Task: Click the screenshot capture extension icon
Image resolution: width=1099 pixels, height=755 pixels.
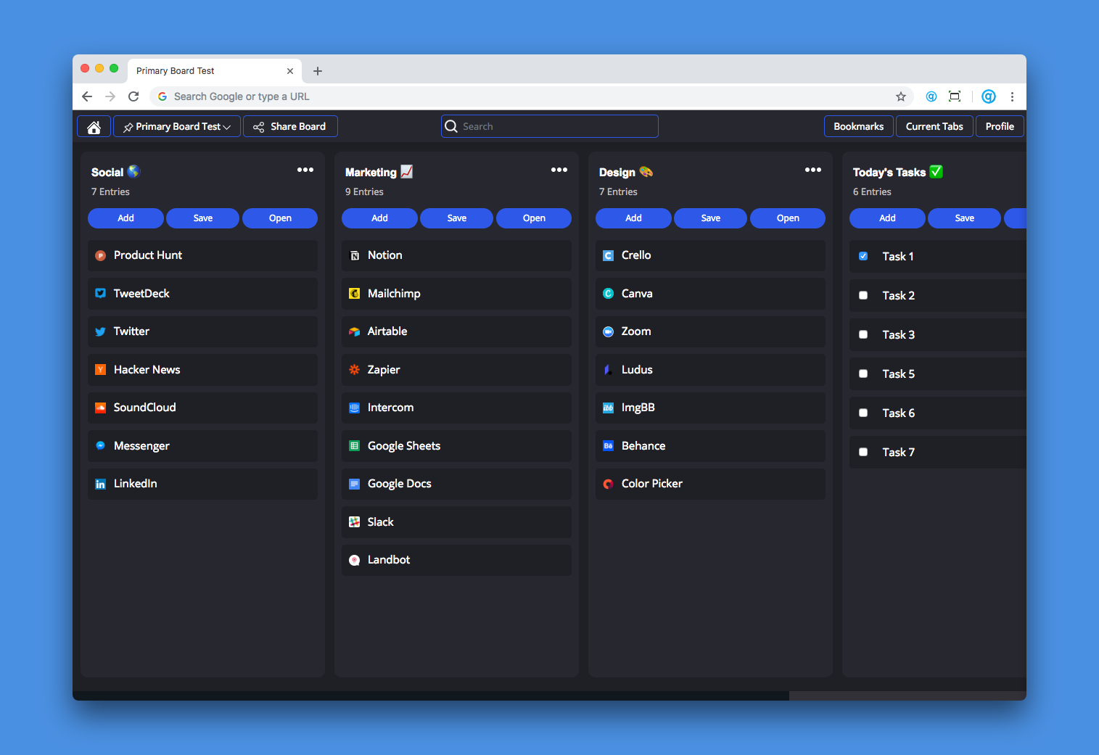Action: pos(955,96)
